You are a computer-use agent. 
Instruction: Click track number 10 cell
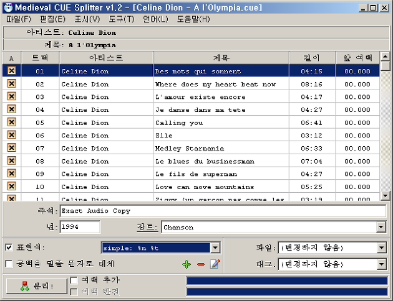click(40, 187)
